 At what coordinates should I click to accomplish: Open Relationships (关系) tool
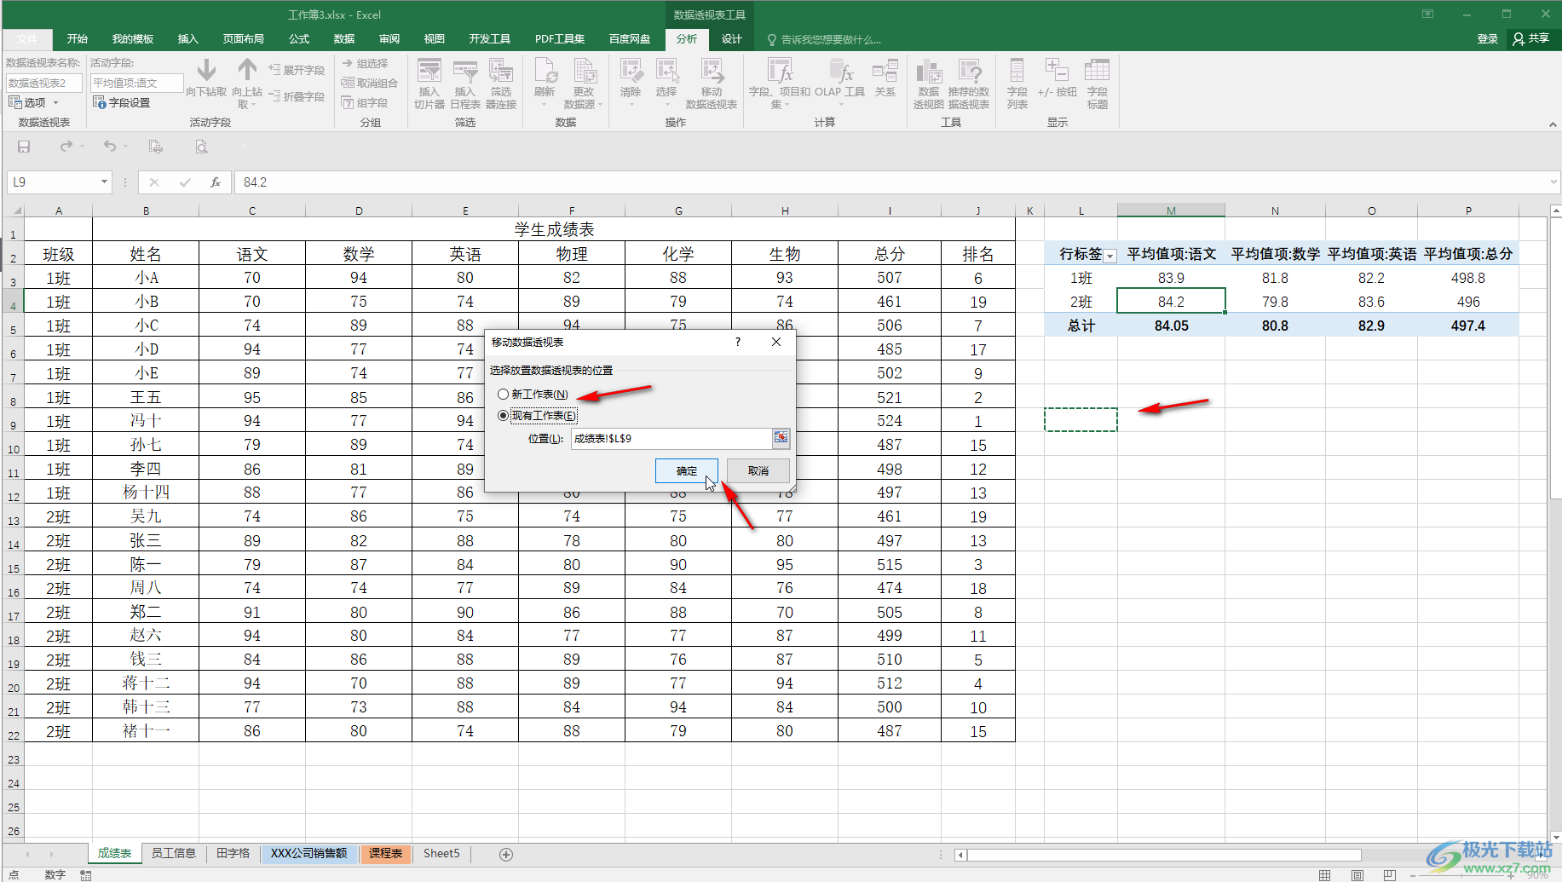(x=885, y=78)
